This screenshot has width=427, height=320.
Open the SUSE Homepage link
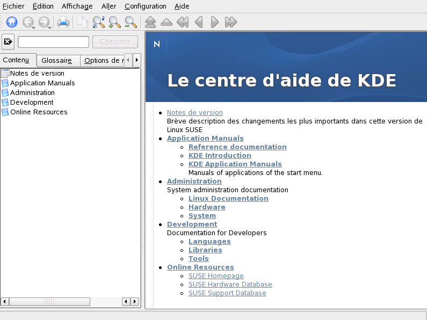[x=216, y=276]
